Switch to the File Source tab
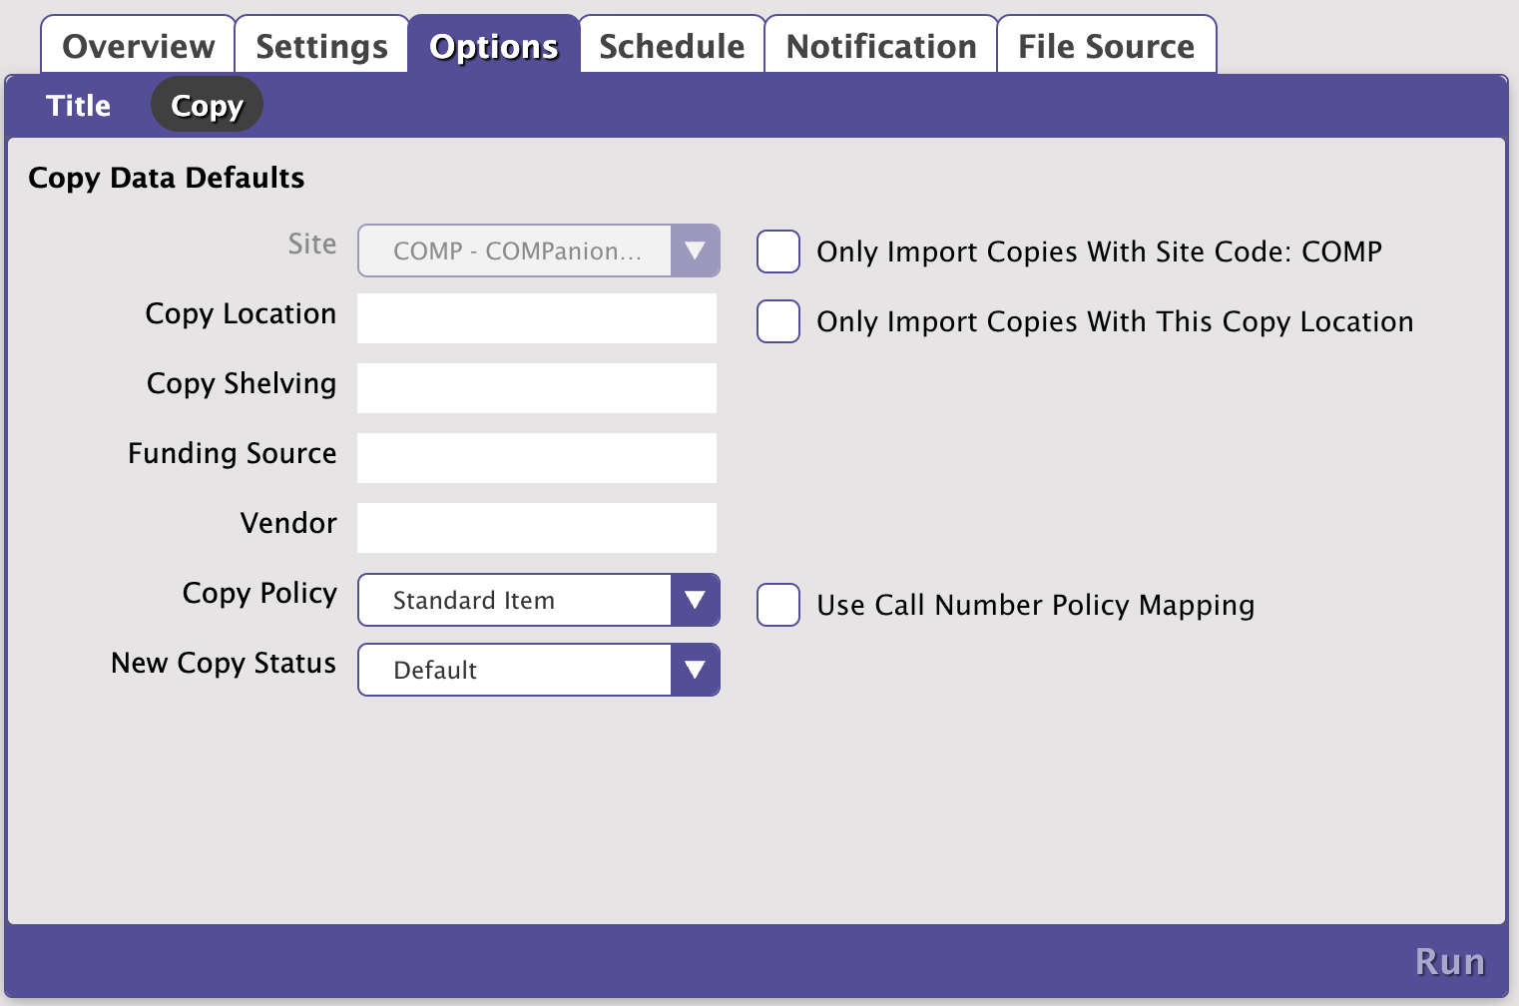The image size is (1519, 1006). click(1106, 46)
